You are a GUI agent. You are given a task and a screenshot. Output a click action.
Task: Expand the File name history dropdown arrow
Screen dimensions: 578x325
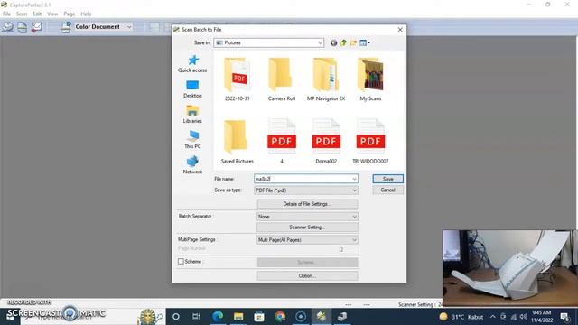(x=354, y=179)
